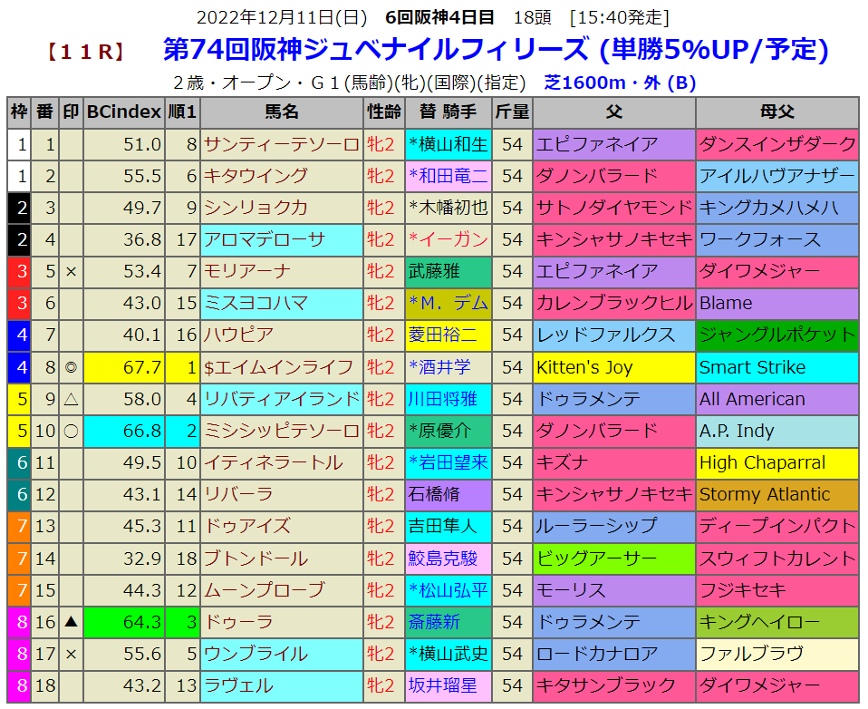Click the 斤量 column header

[x=512, y=112]
